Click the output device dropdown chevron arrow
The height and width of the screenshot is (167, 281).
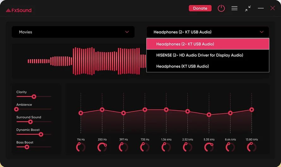click(x=261, y=32)
